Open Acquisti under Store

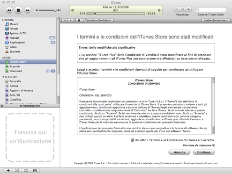[x=28, y=66]
